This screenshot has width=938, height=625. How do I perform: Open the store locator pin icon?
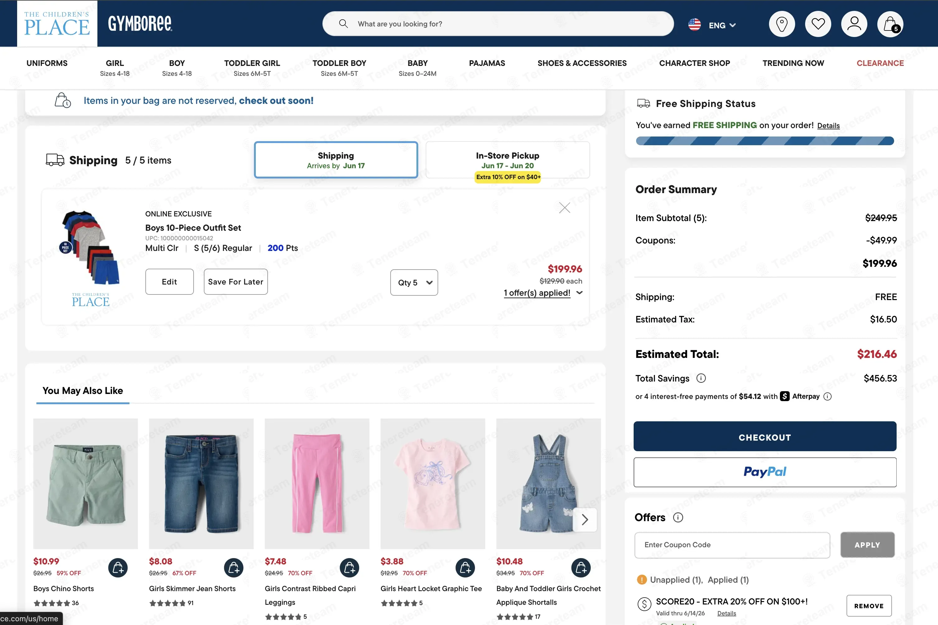click(x=781, y=24)
